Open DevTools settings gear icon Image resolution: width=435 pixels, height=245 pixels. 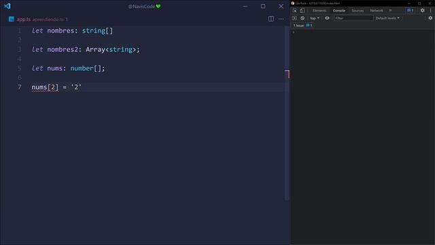pyautogui.click(x=422, y=11)
